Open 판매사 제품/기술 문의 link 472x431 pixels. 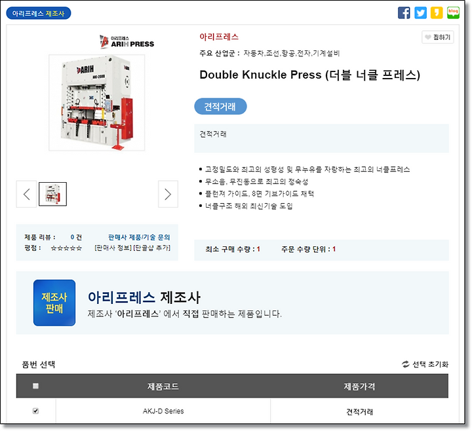point(139,237)
